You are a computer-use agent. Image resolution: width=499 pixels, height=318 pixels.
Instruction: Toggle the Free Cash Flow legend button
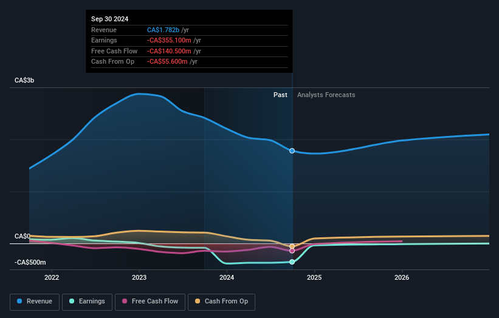pyautogui.click(x=150, y=302)
